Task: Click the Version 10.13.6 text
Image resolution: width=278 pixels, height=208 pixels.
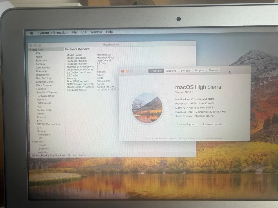Action: pos(184,92)
